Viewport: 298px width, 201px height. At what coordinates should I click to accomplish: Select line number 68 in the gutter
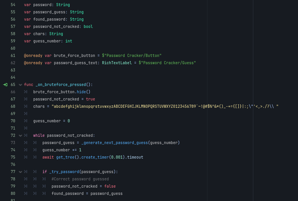13,106
